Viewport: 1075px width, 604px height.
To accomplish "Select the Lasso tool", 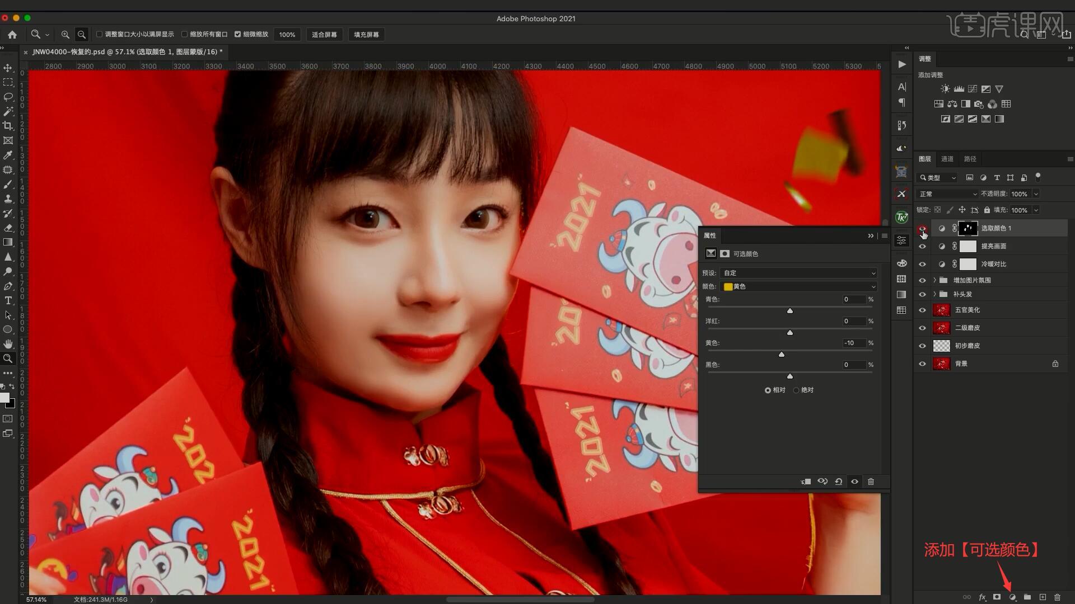I will pyautogui.click(x=8, y=97).
